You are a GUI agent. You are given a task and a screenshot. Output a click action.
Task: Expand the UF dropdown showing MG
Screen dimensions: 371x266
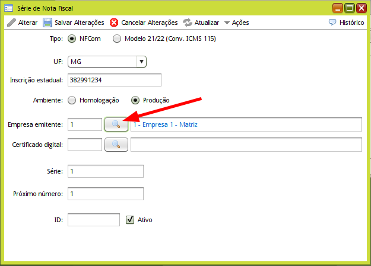tap(141, 61)
